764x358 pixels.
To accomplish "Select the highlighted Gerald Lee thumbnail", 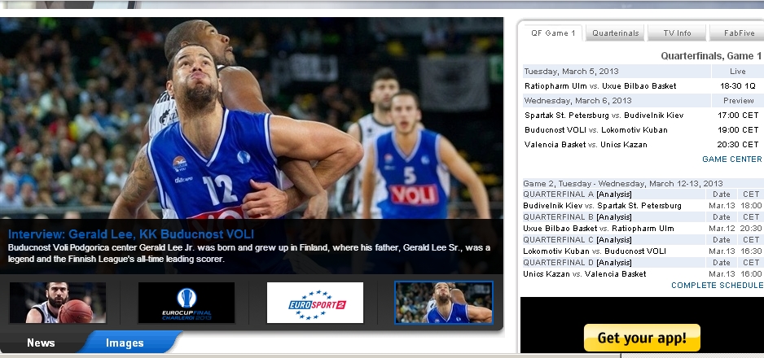I will pos(443,303).
